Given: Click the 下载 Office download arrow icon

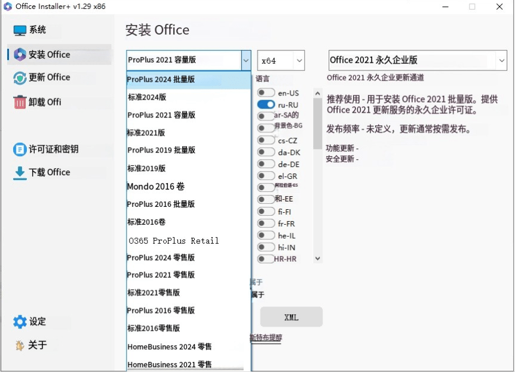Looking at the screenshot, I should click(x=19, y=172).
